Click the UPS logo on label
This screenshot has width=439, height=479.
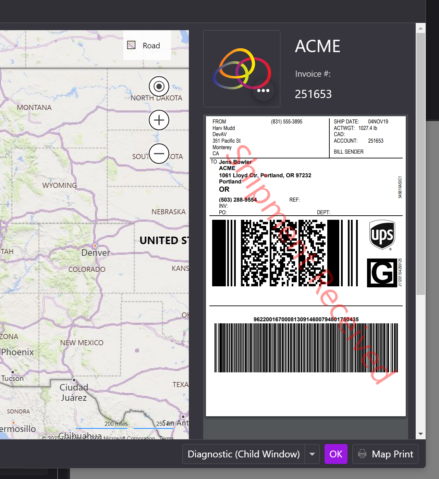(x=382, y=235)
